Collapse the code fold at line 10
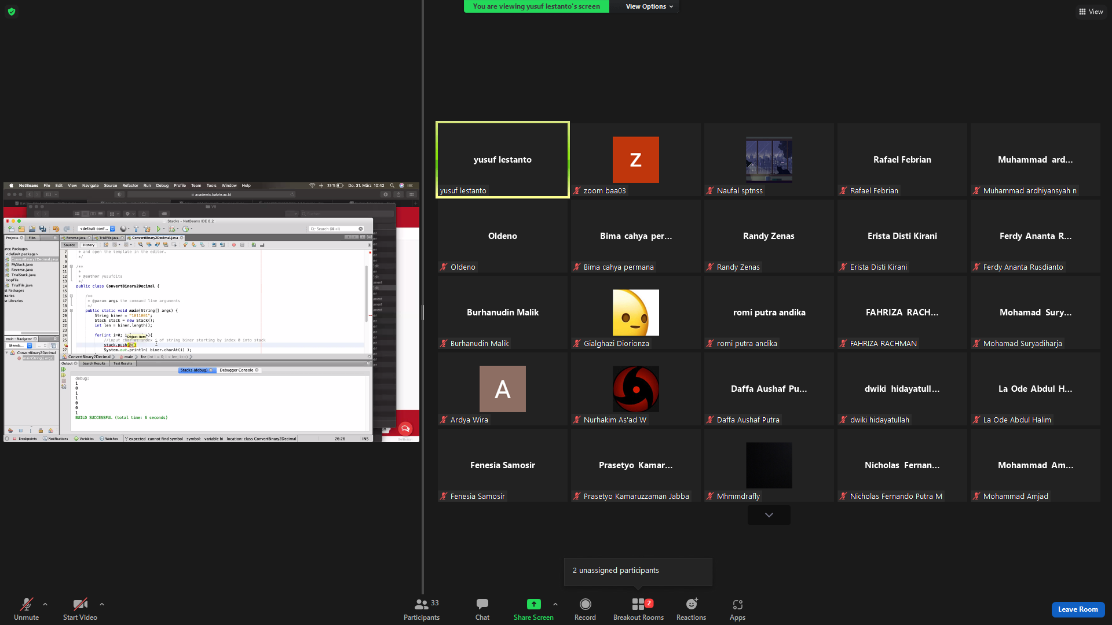1112x625 pixels. pyautogui.click(x=71, y=267)
